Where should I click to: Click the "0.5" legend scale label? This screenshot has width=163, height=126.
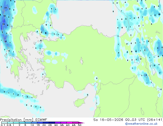coord(9,125)
